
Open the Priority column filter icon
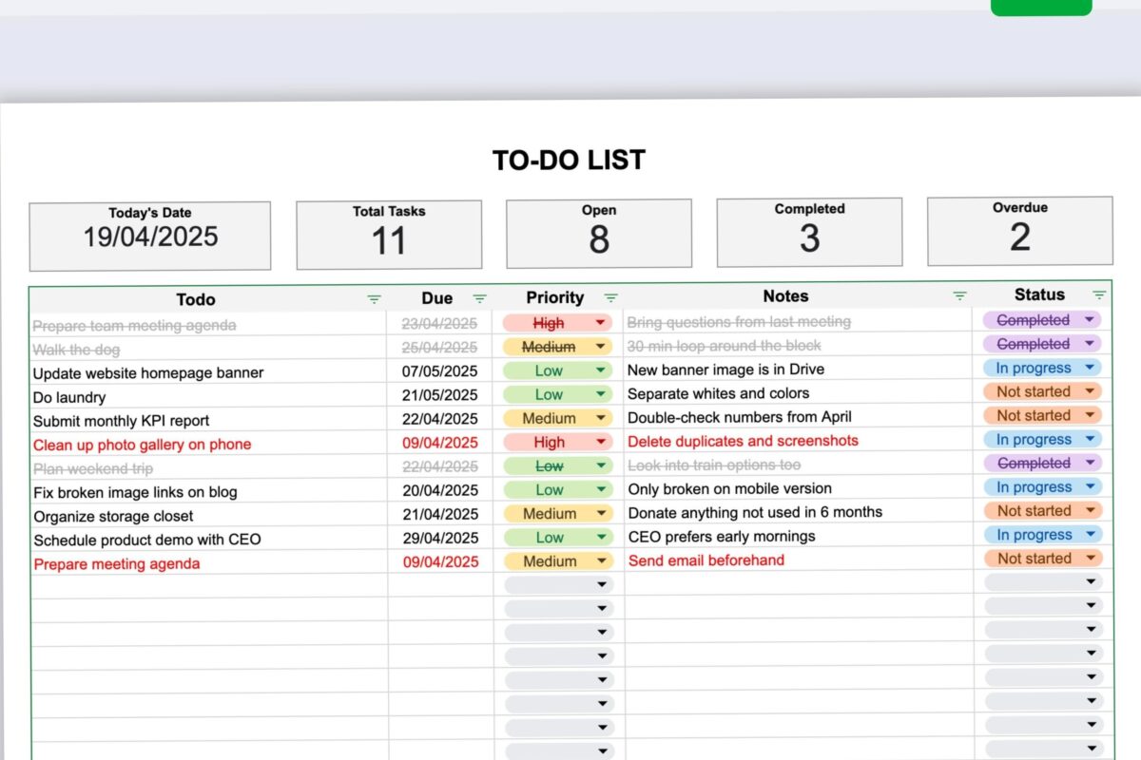pyautogui.click(x=609, y=298)
